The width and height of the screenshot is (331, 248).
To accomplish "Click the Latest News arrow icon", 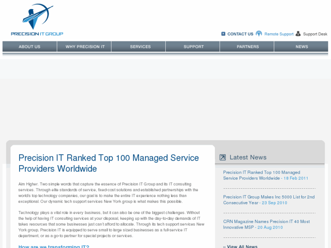I will click(223, 157).
